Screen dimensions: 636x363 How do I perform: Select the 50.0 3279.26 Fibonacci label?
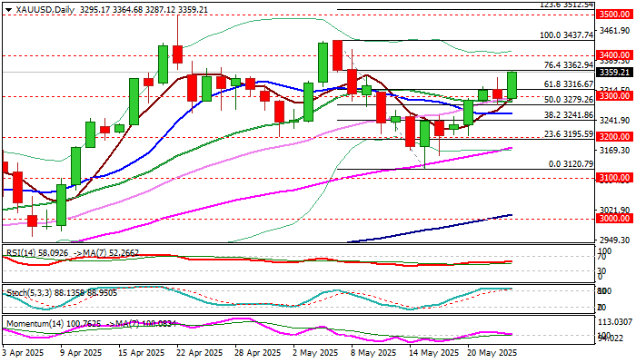[568, 100]
